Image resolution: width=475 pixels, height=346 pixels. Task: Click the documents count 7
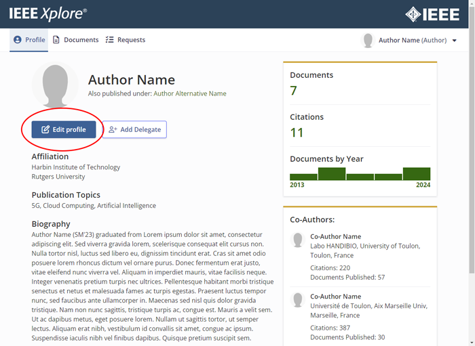tap(294, 91)
